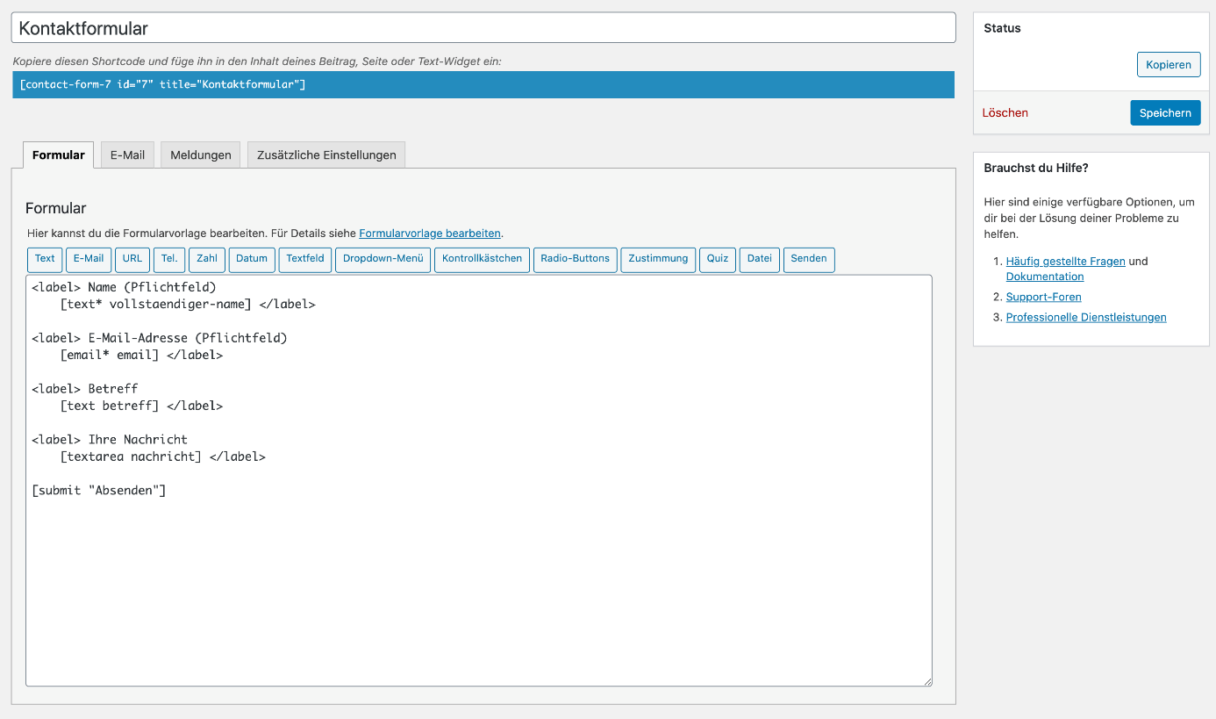Screen dimensions: 1216x719
Task: Click the [submit "Absenden"] line
Action: click(x=98, y=491)
